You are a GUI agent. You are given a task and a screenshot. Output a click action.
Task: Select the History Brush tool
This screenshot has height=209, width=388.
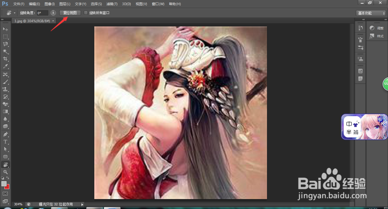click(5, 97)
